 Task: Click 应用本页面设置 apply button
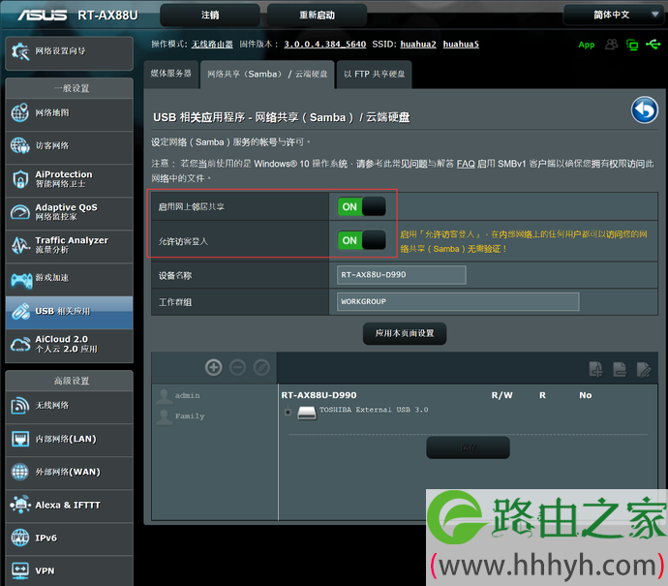[405, 333]
